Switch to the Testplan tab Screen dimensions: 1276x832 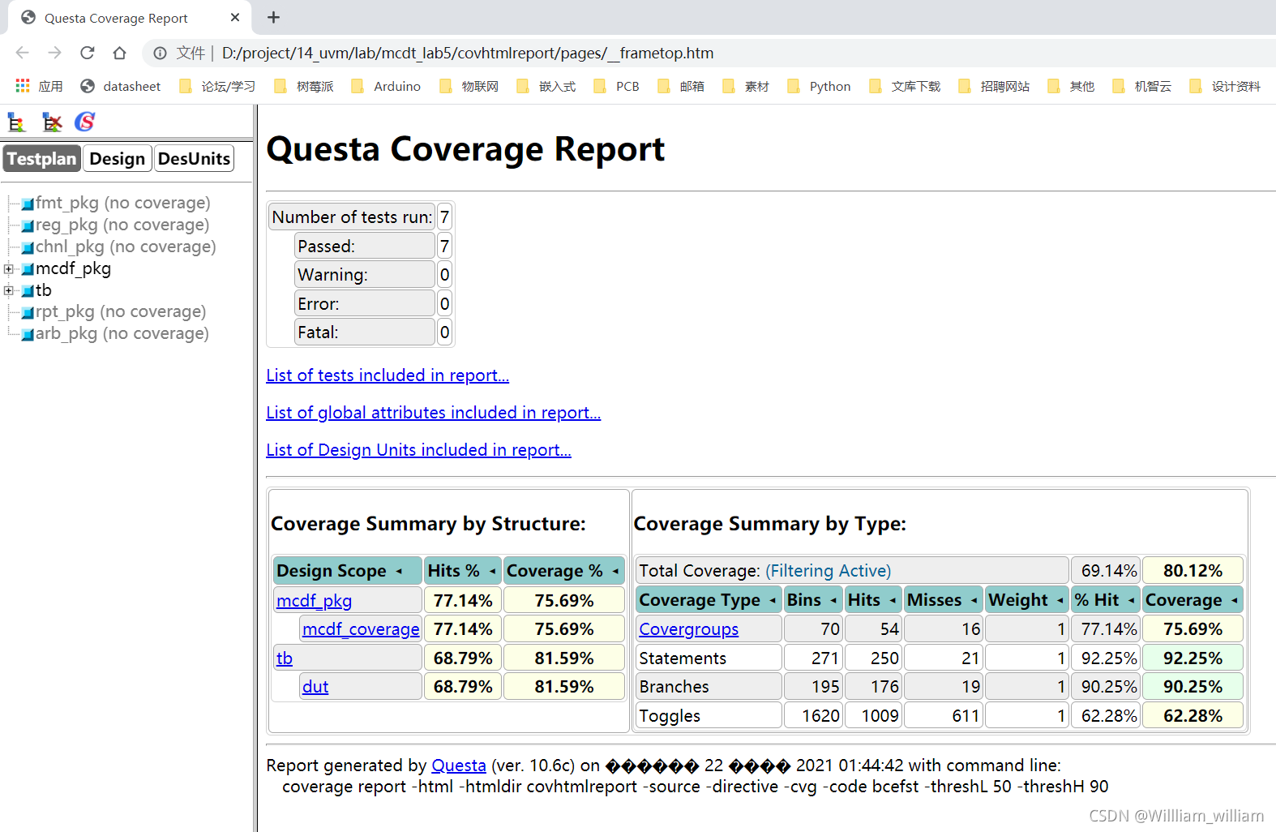[x=42, y=159]
